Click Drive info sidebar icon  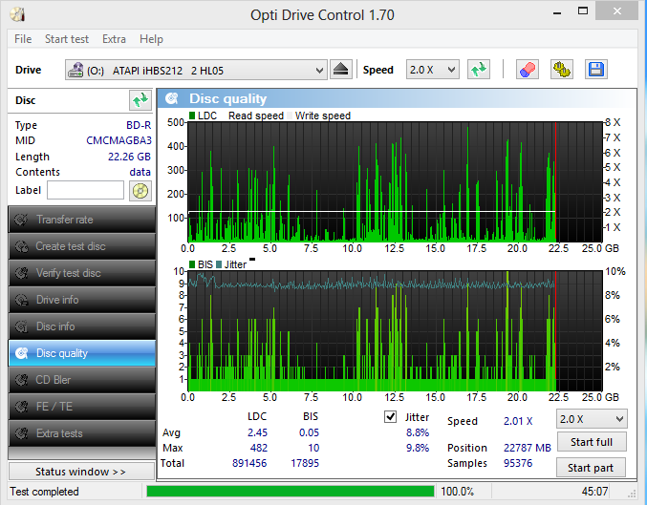21,300
